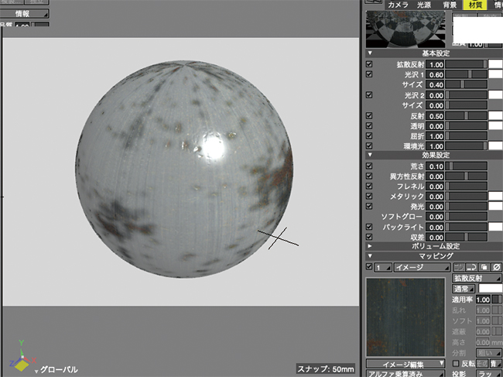
Task: Open the イメージ編集 popup menu
Action: pyautogui.click(x=405, y=364)
